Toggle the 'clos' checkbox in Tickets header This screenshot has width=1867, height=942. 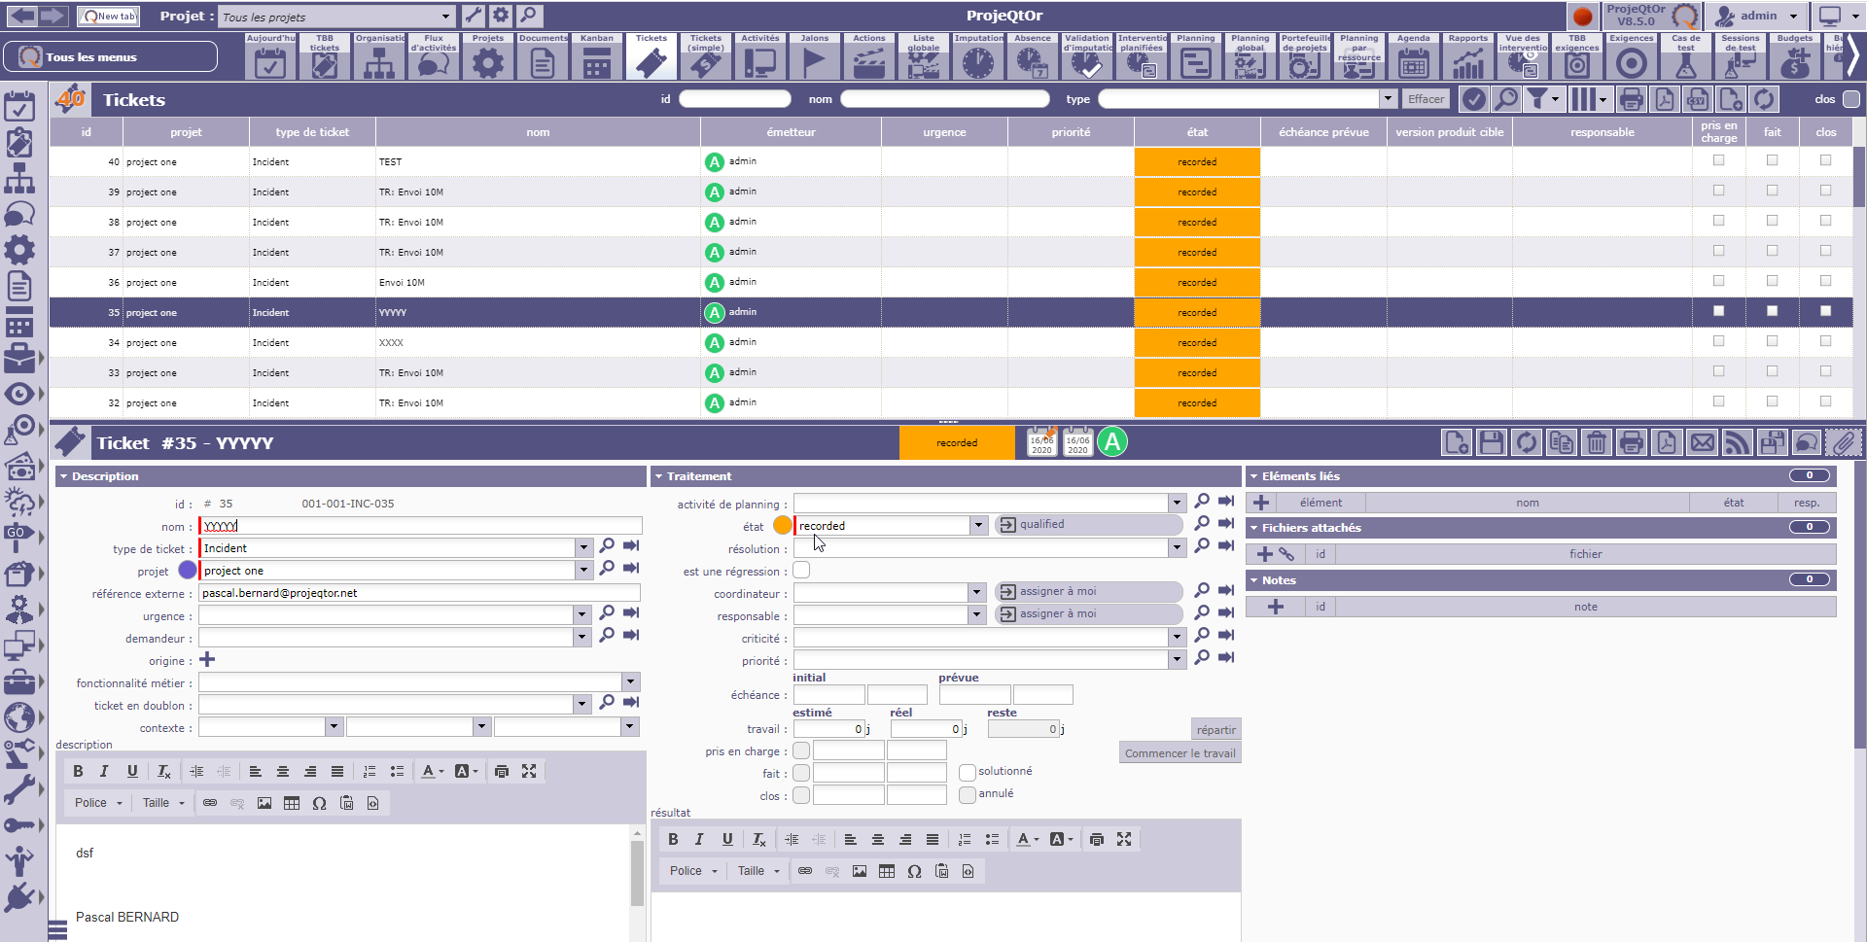1850,99
